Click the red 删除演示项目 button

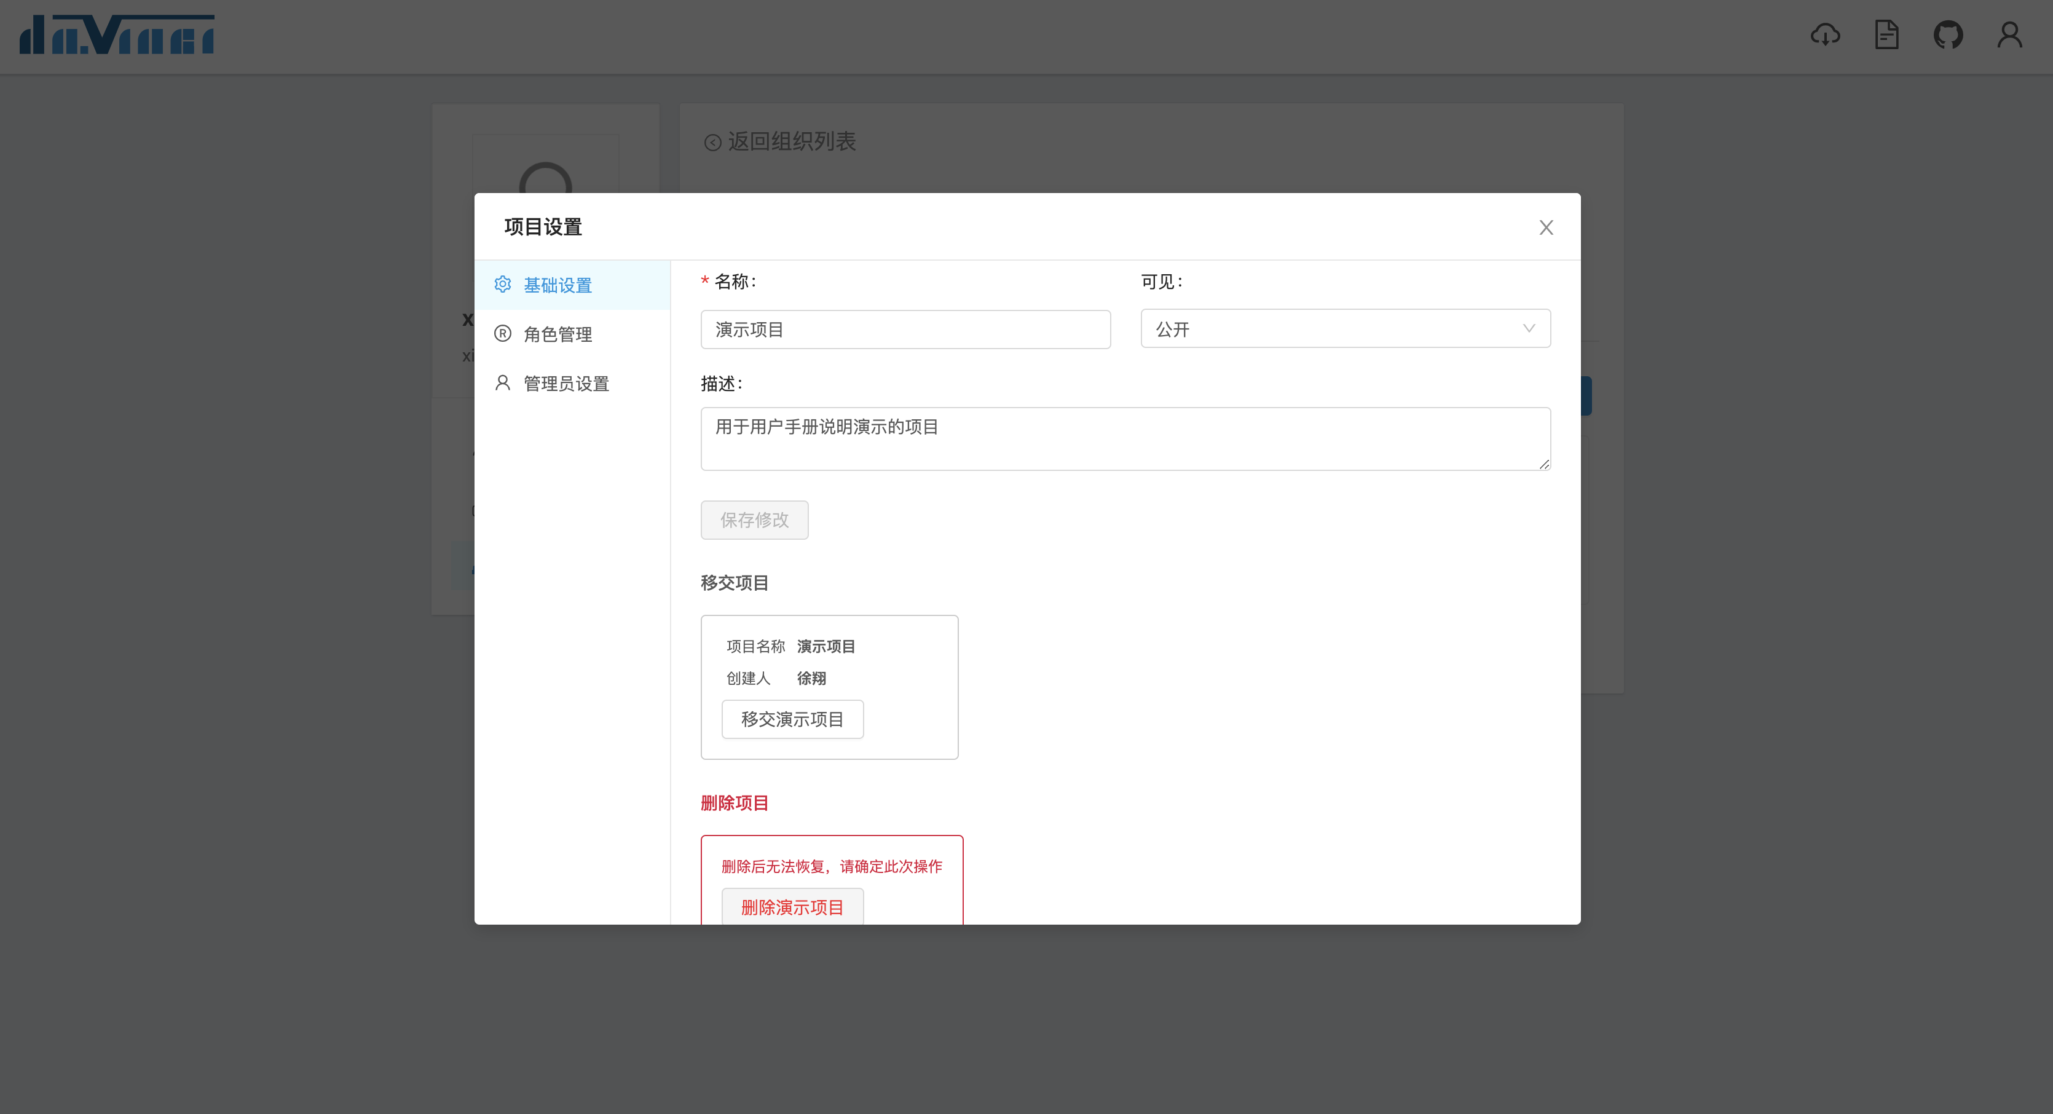coord(792,907)
